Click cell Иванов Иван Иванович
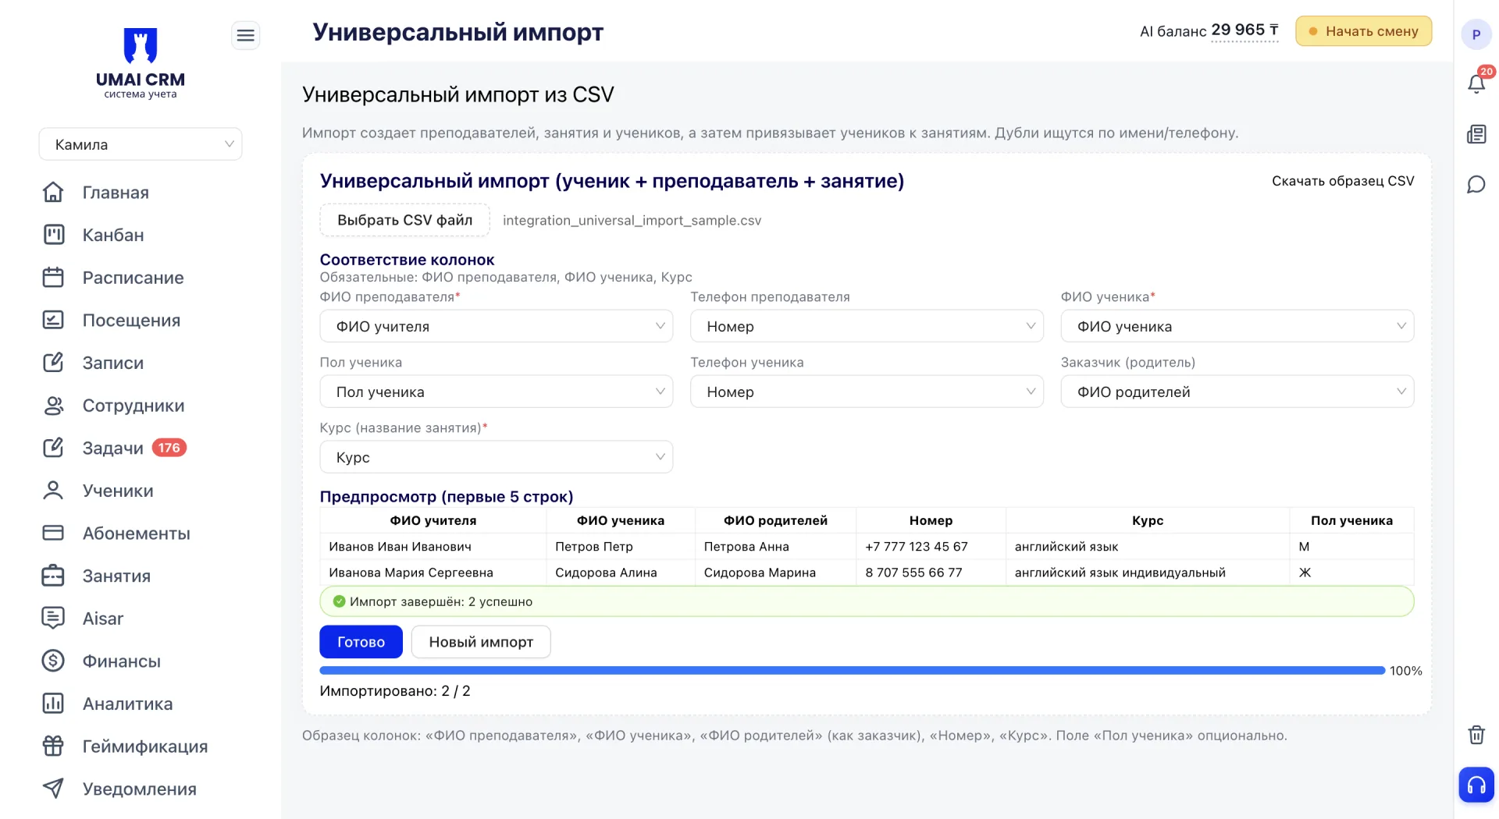Viewport: 1499px width, 819px height. pyautogui.click(x=433, y=547)
